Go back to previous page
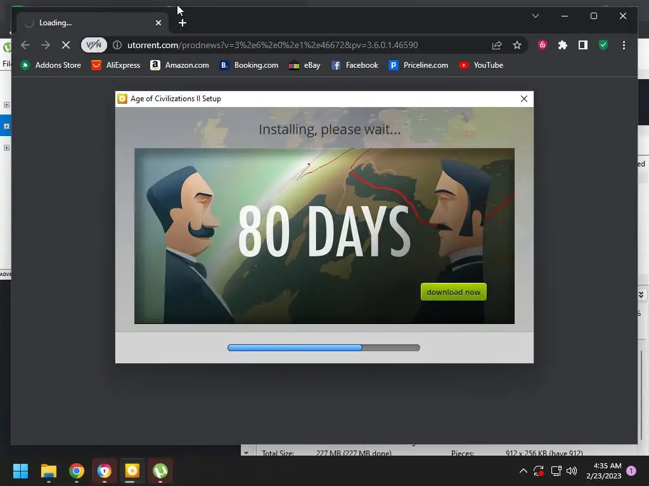Viewport: 649px width, 486px height. point(25,45)
